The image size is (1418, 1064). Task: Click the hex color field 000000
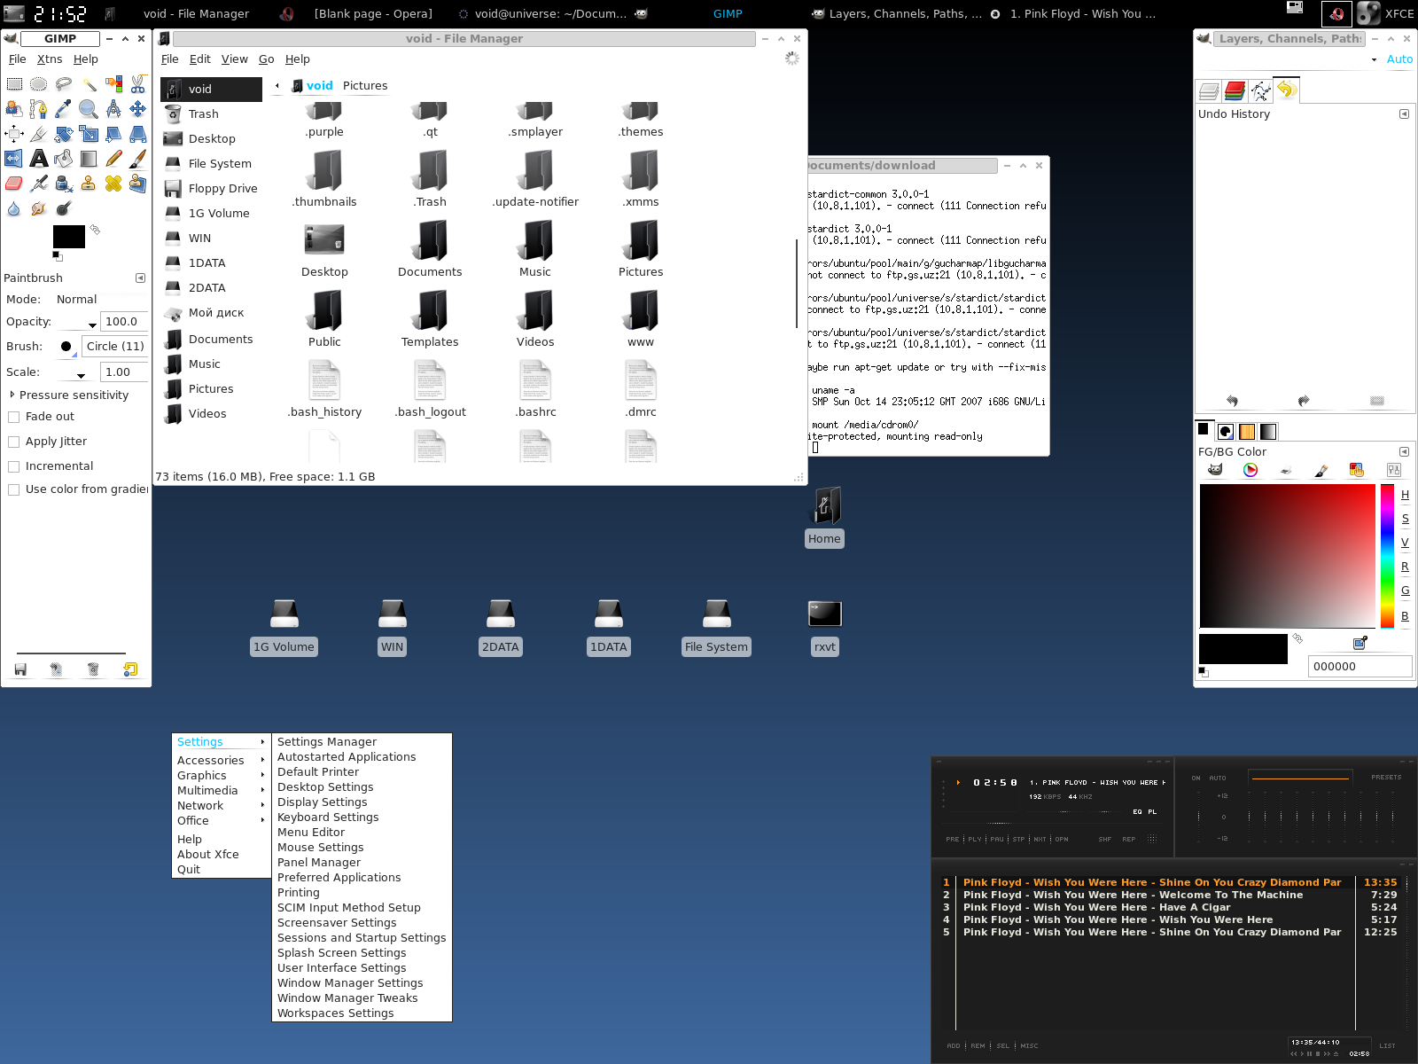click(x=1360, y=667)
